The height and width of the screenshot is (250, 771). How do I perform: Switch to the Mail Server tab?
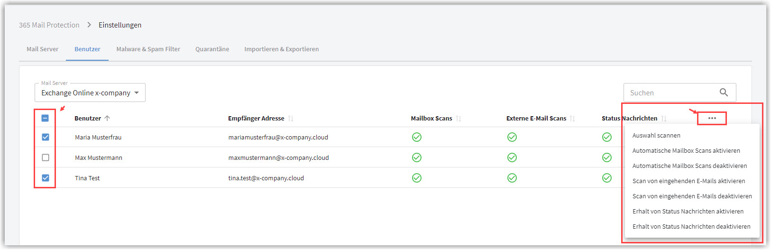pos(43,49)
